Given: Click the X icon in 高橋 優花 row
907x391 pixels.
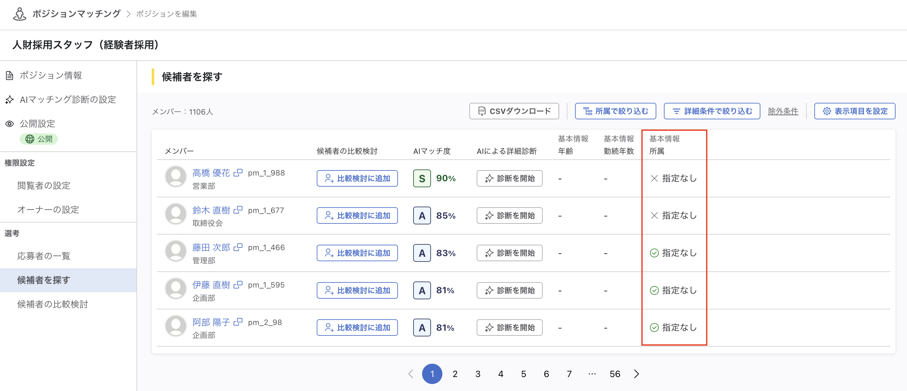Looking at the screenshot, I should click(x=654, y=178).
